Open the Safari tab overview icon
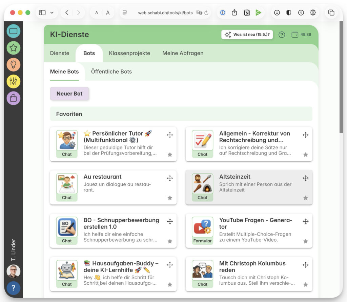Screen dimensions: 347x302 331,13
